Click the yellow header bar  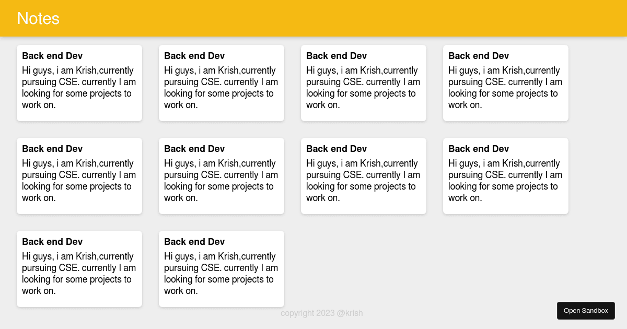(313, 18)
